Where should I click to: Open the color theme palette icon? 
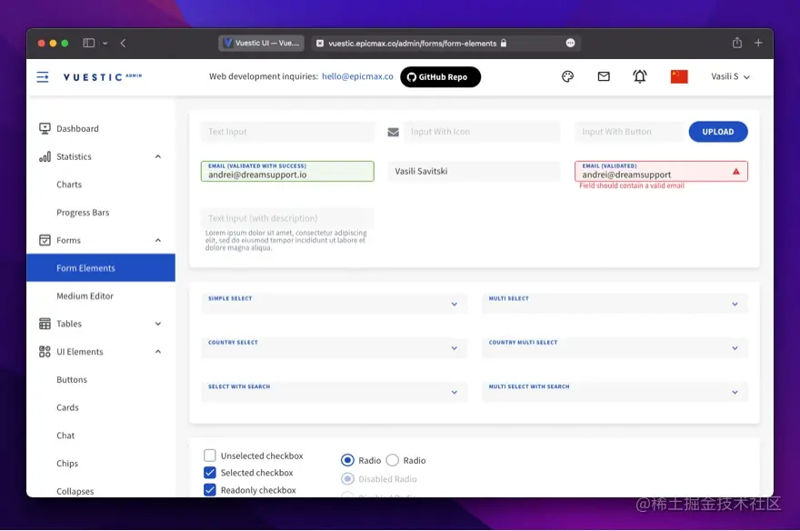tap(567, 76)
